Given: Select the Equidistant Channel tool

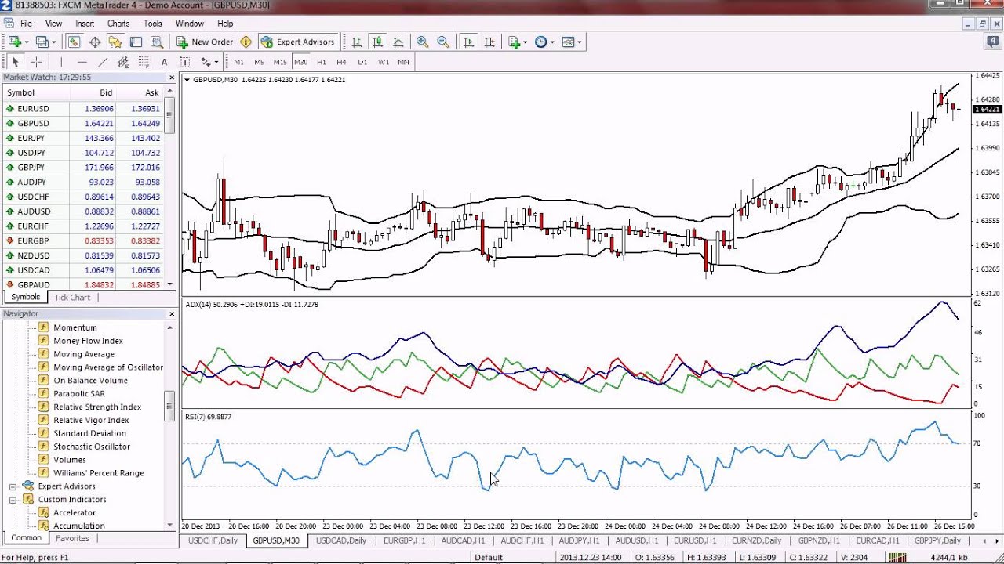Looking at the screenshot, I should [x=123, y=62].
